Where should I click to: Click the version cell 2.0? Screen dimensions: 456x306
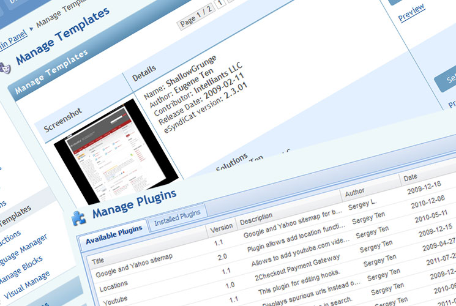(x=222, y=257)
